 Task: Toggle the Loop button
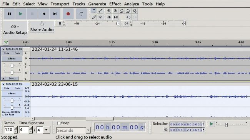[x=81, y=14]
